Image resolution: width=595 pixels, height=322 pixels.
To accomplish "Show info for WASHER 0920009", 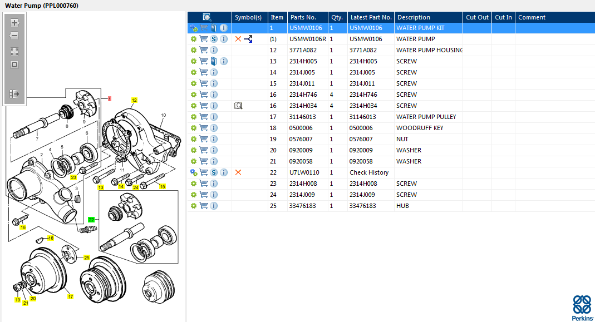I will 214,150.
